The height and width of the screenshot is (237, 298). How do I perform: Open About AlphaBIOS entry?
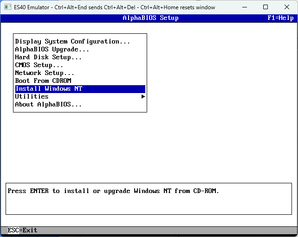(80, 105)
